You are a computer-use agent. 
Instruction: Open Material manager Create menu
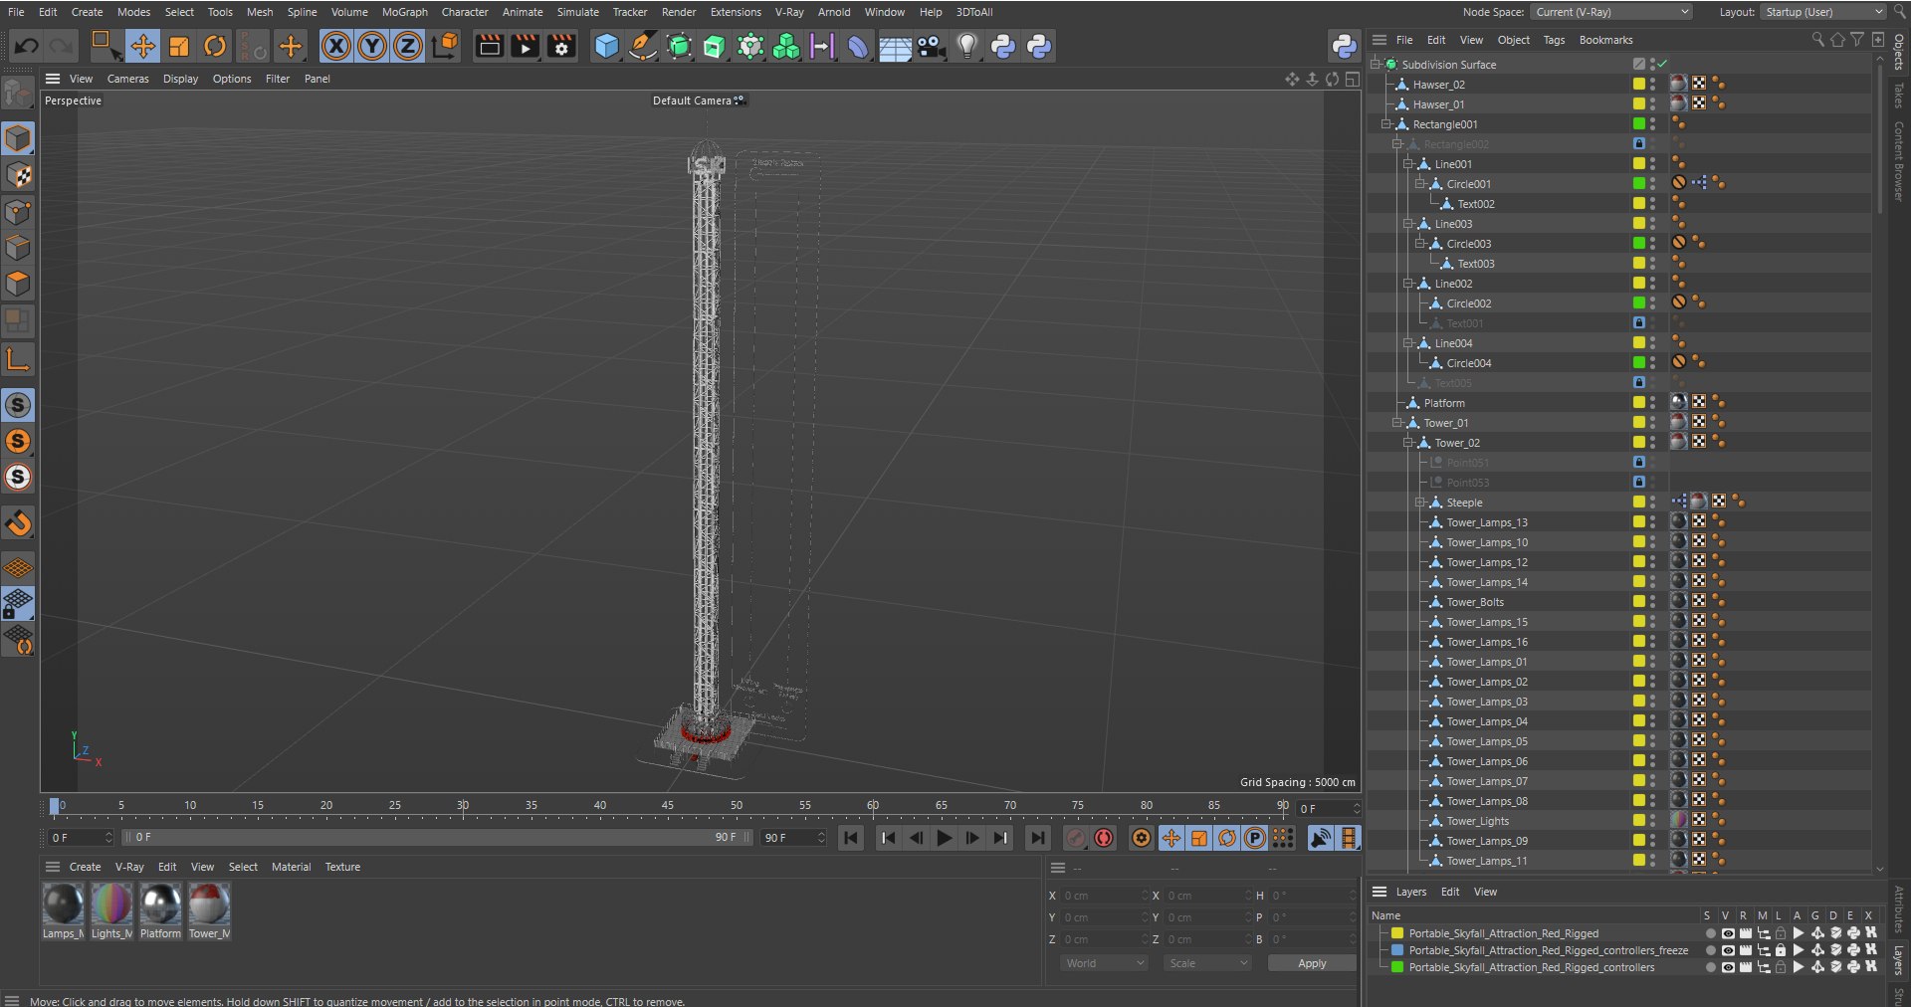click(x=85, y=867)
